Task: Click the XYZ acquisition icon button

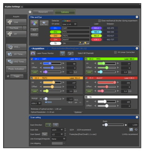Action: point(16,47)
